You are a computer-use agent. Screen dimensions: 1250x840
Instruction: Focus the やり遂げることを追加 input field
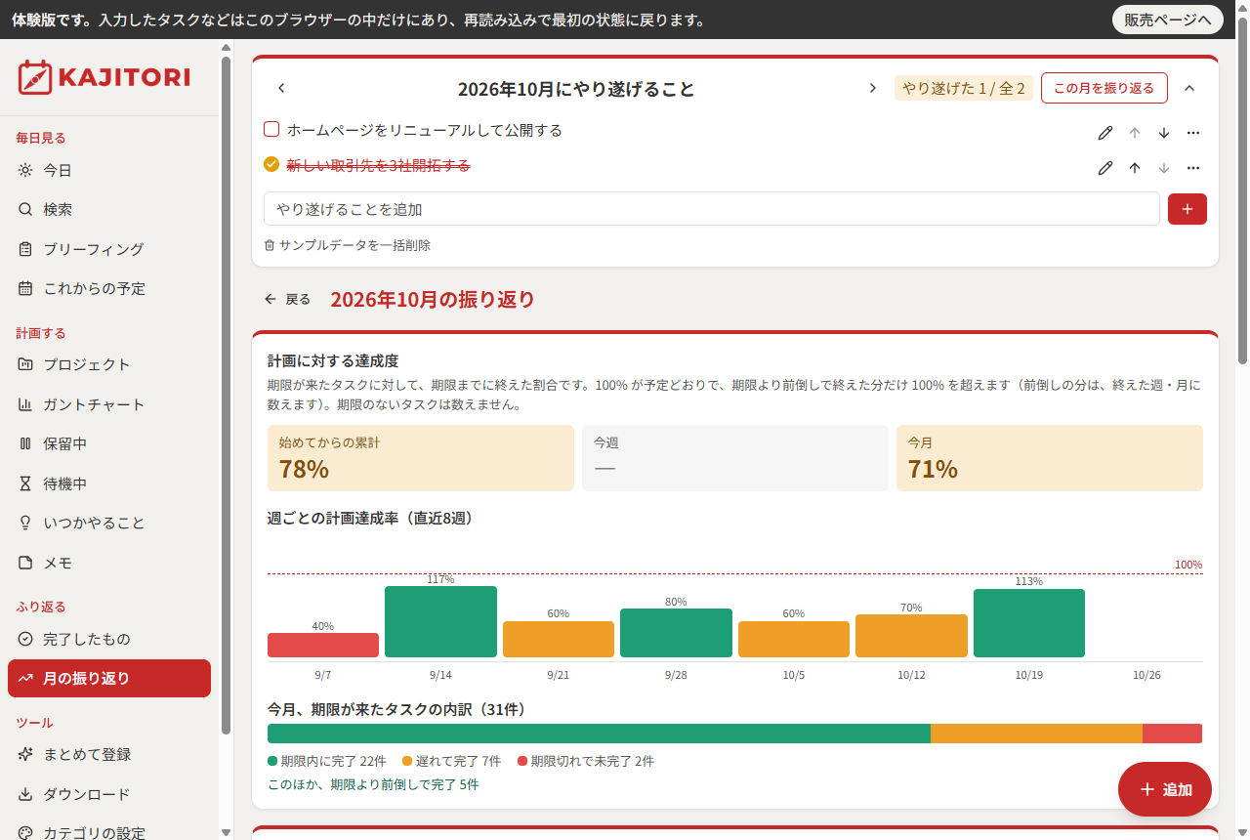(712, 209)
